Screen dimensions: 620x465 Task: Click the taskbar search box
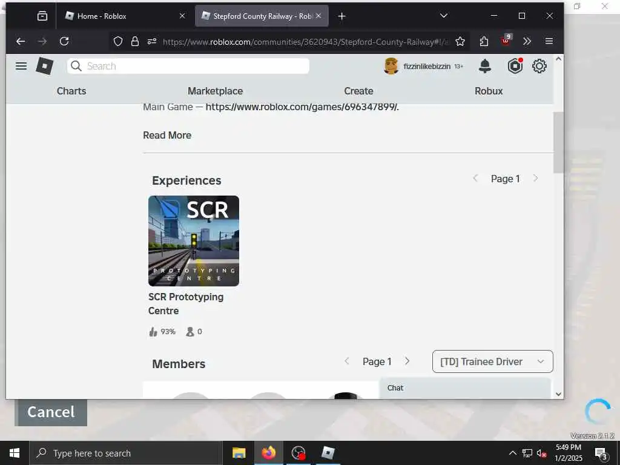point(126,453)
